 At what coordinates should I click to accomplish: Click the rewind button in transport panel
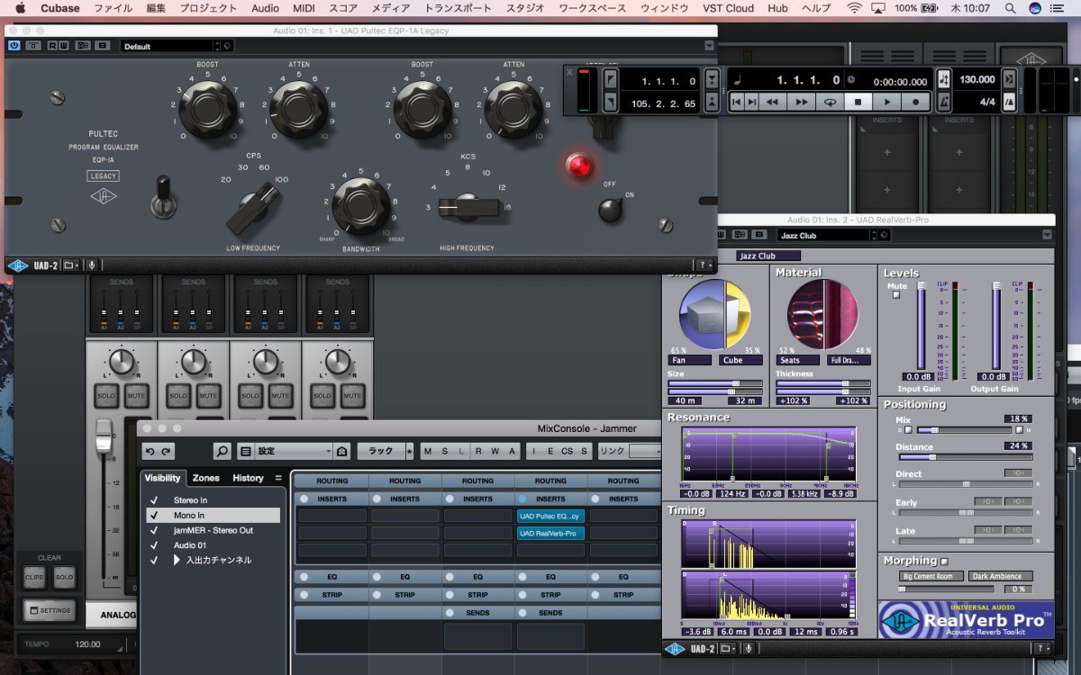772,102
